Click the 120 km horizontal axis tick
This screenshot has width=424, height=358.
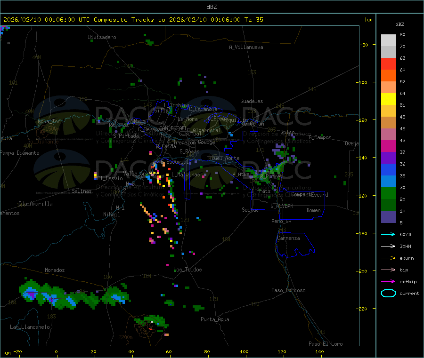[x=282, y=351]
